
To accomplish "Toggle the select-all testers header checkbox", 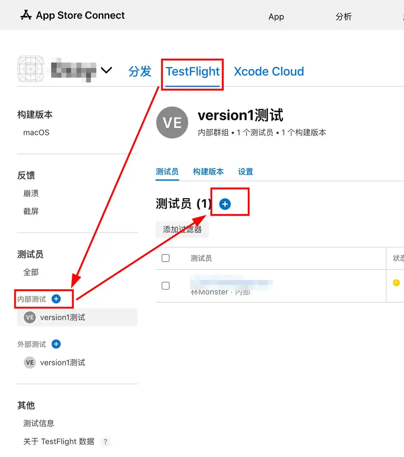I will (x=165, y=258).
